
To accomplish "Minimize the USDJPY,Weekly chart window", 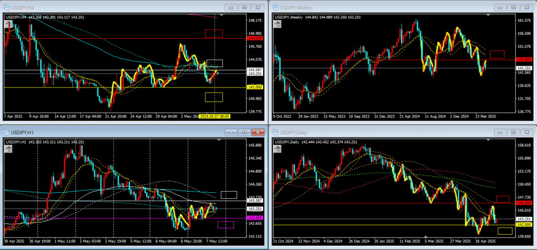I will 500,7.
